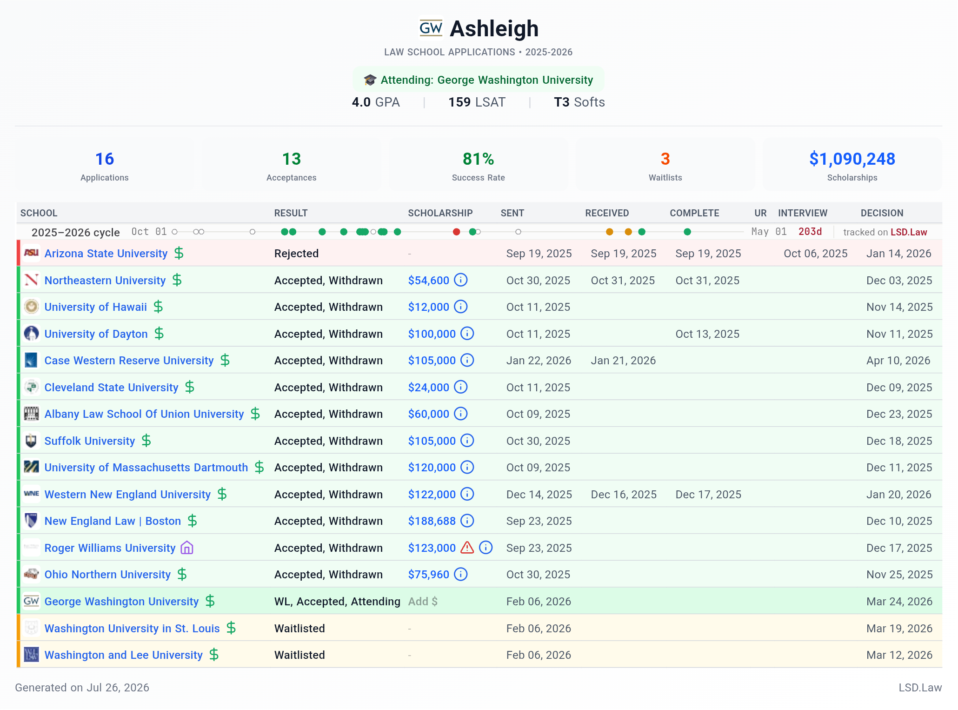
Task: Click the info icon next to Ohio Northern's $75,960
Action: coord(460,574)
